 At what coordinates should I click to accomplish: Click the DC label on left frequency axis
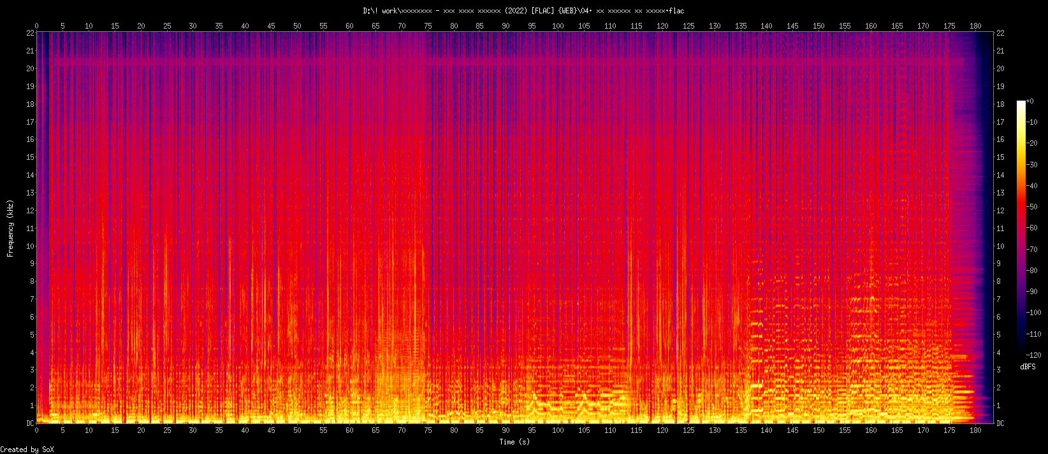[x=30, y=423]
